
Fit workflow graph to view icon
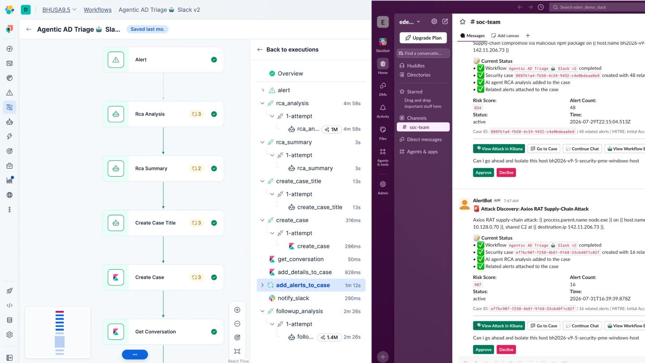coord(237,351)
